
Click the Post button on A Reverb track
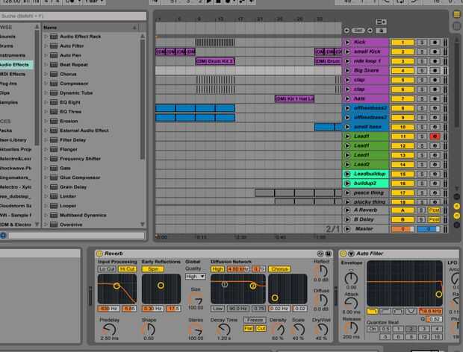tap(435, 211)
